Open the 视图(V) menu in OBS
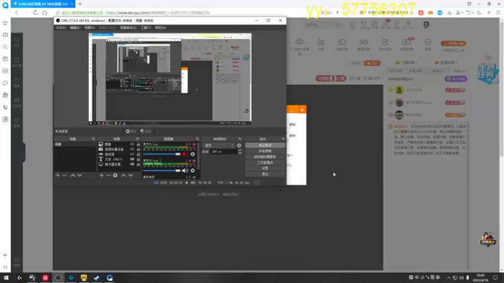 [89, 28]
